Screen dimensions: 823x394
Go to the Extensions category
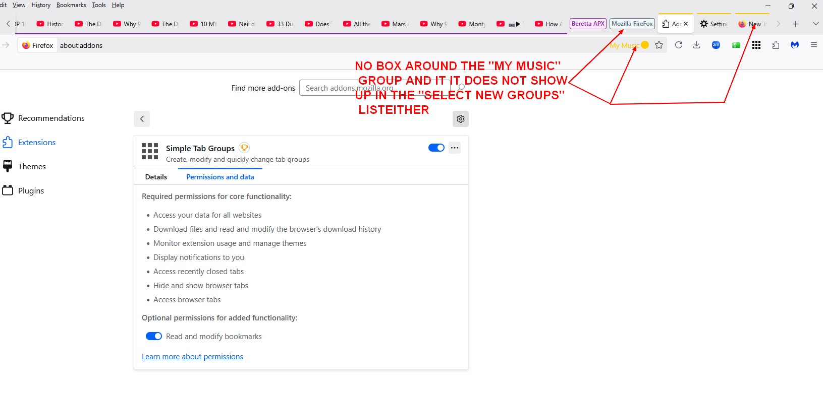tap(29, 143)
